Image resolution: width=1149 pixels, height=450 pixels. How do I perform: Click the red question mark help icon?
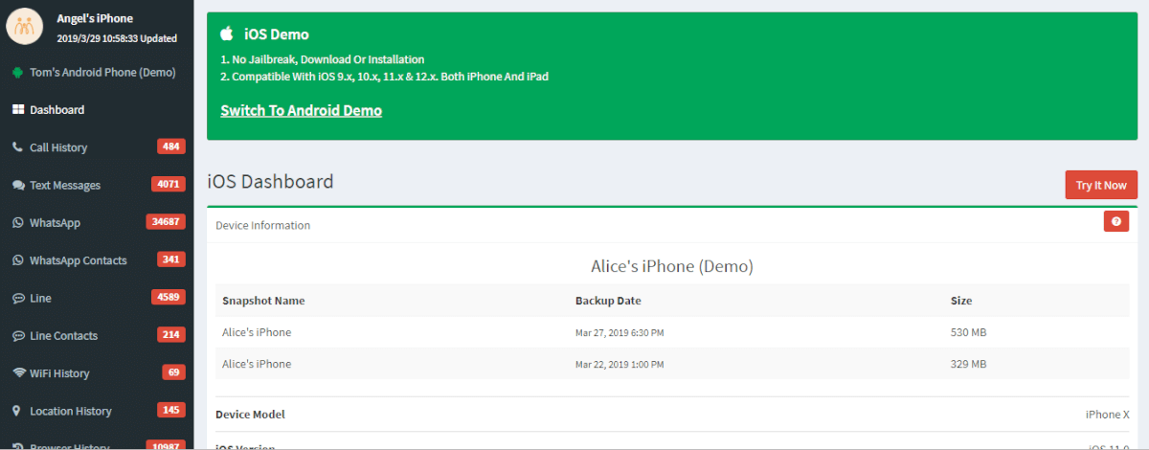click(1116, 222)
